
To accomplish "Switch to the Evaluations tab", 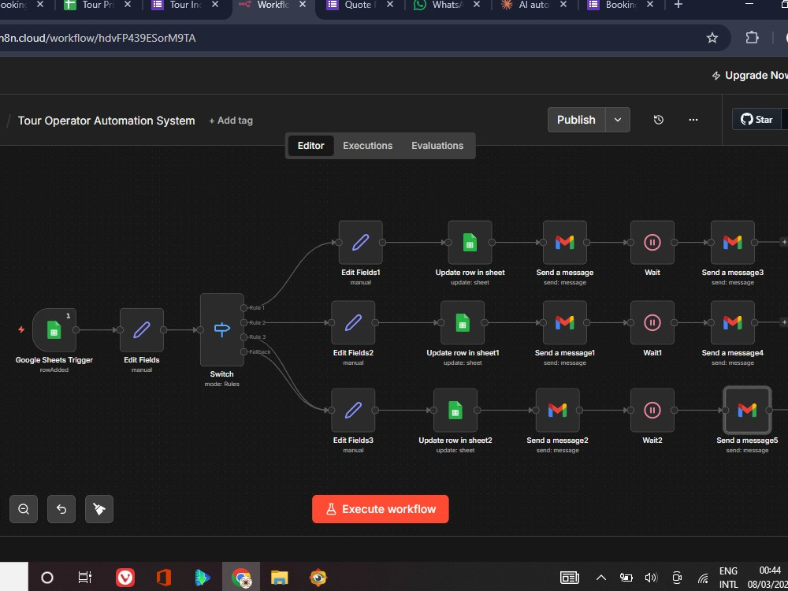I will [437, 146].
